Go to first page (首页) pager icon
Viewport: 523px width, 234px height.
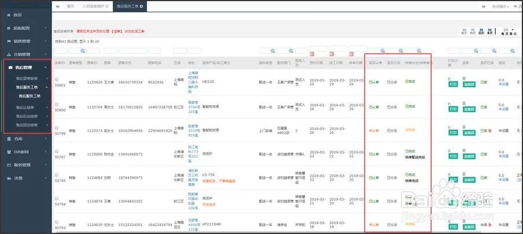pos(464,31)
